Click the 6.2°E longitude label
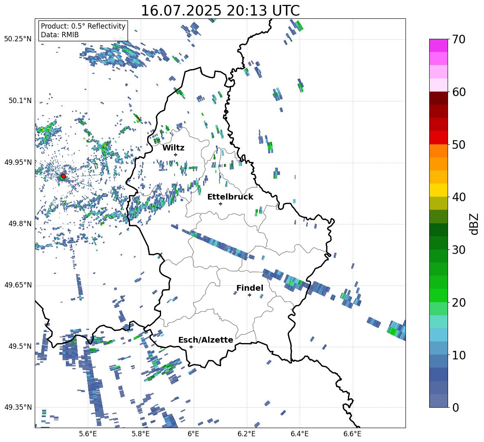The width and height of the screenshot is (484, 442). [x=246, y=434]
